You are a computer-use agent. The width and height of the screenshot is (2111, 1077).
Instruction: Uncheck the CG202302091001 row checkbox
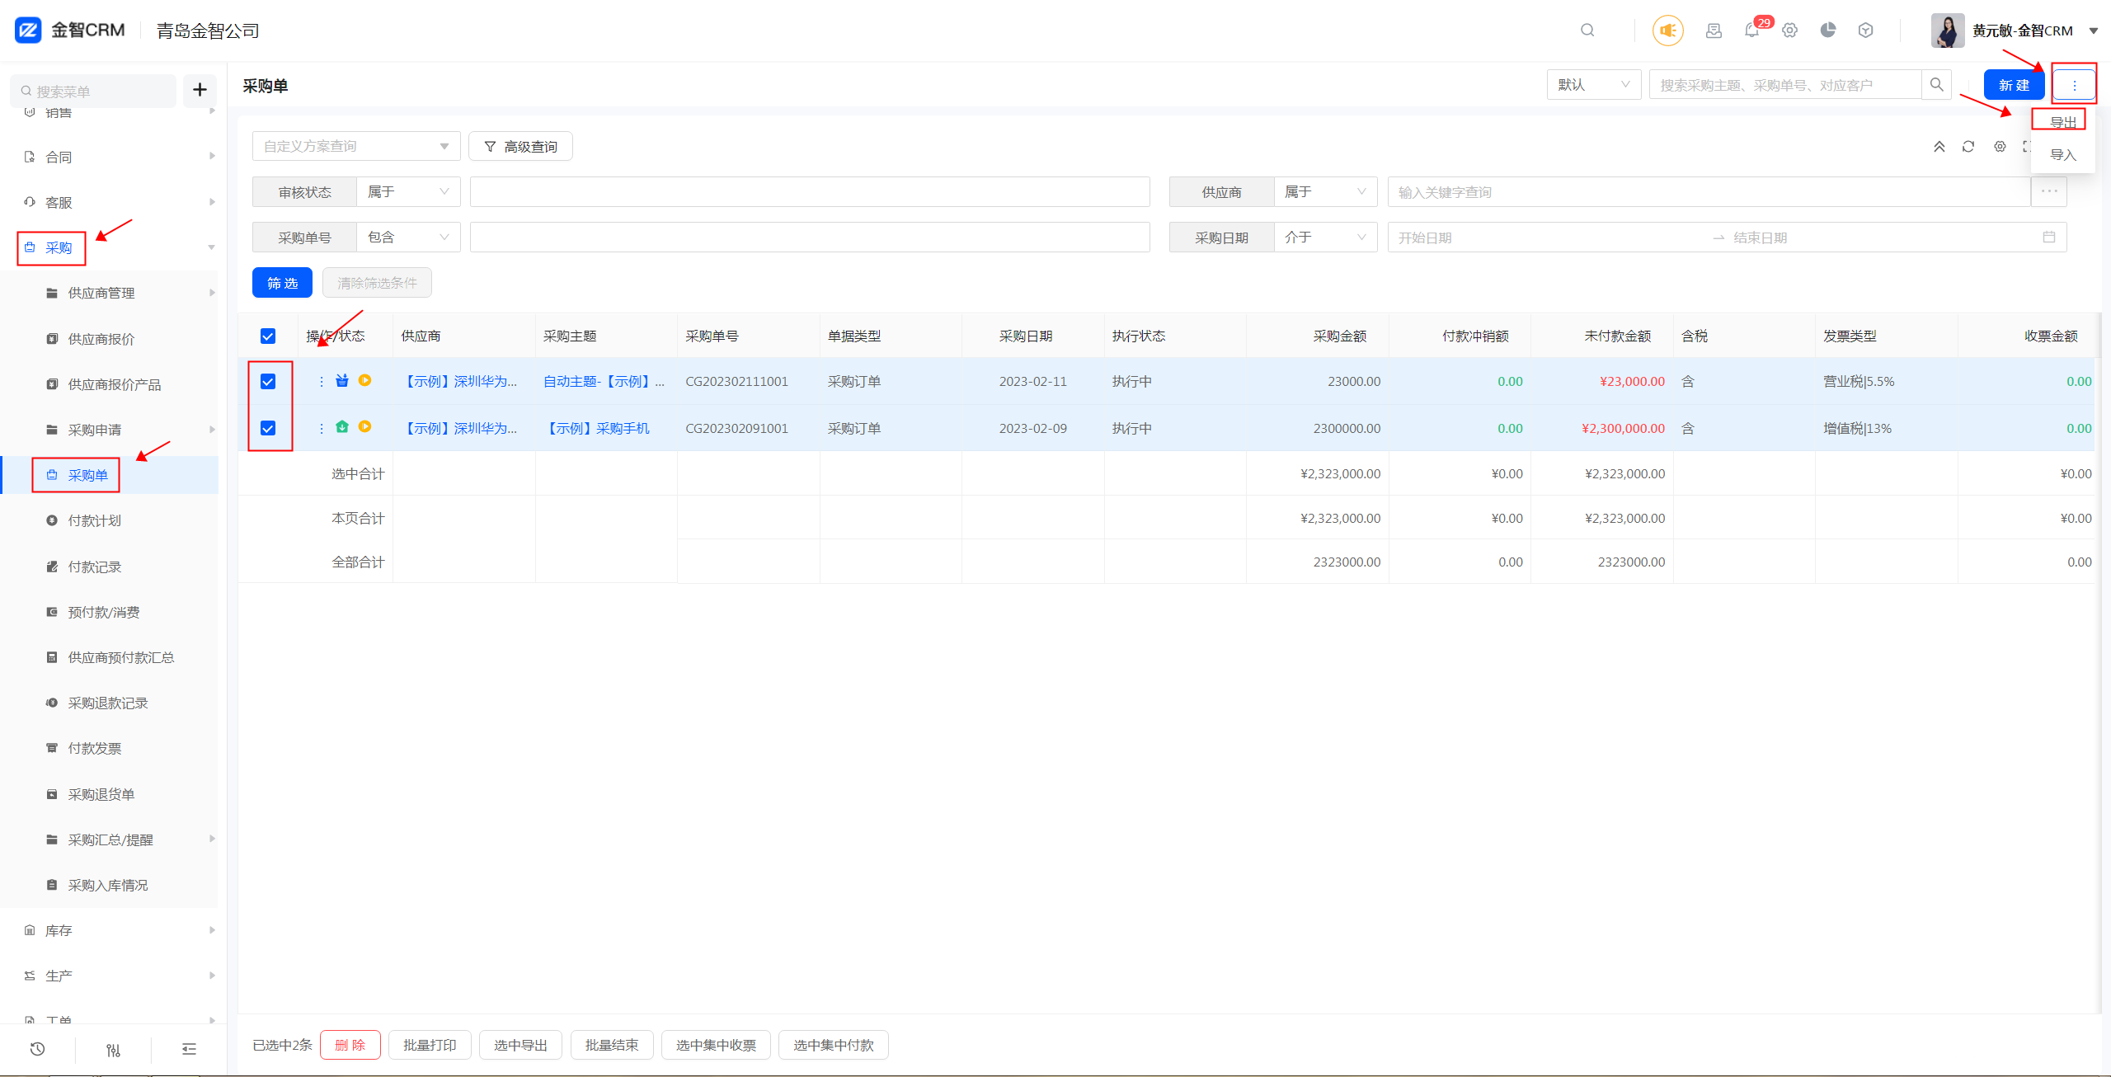click(268, 428)
